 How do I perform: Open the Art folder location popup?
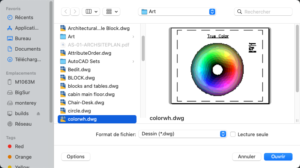pos(177,12)
